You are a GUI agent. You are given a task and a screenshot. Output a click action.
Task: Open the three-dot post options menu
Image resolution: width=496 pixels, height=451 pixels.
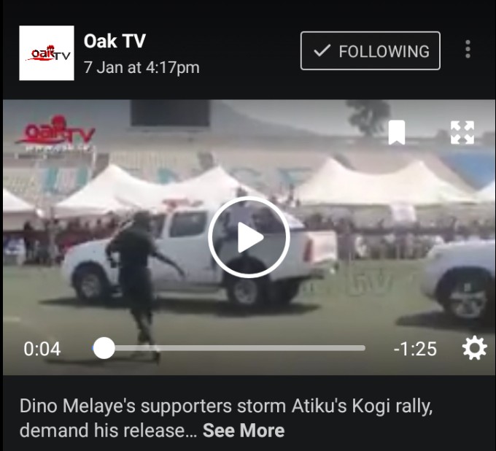468,50
